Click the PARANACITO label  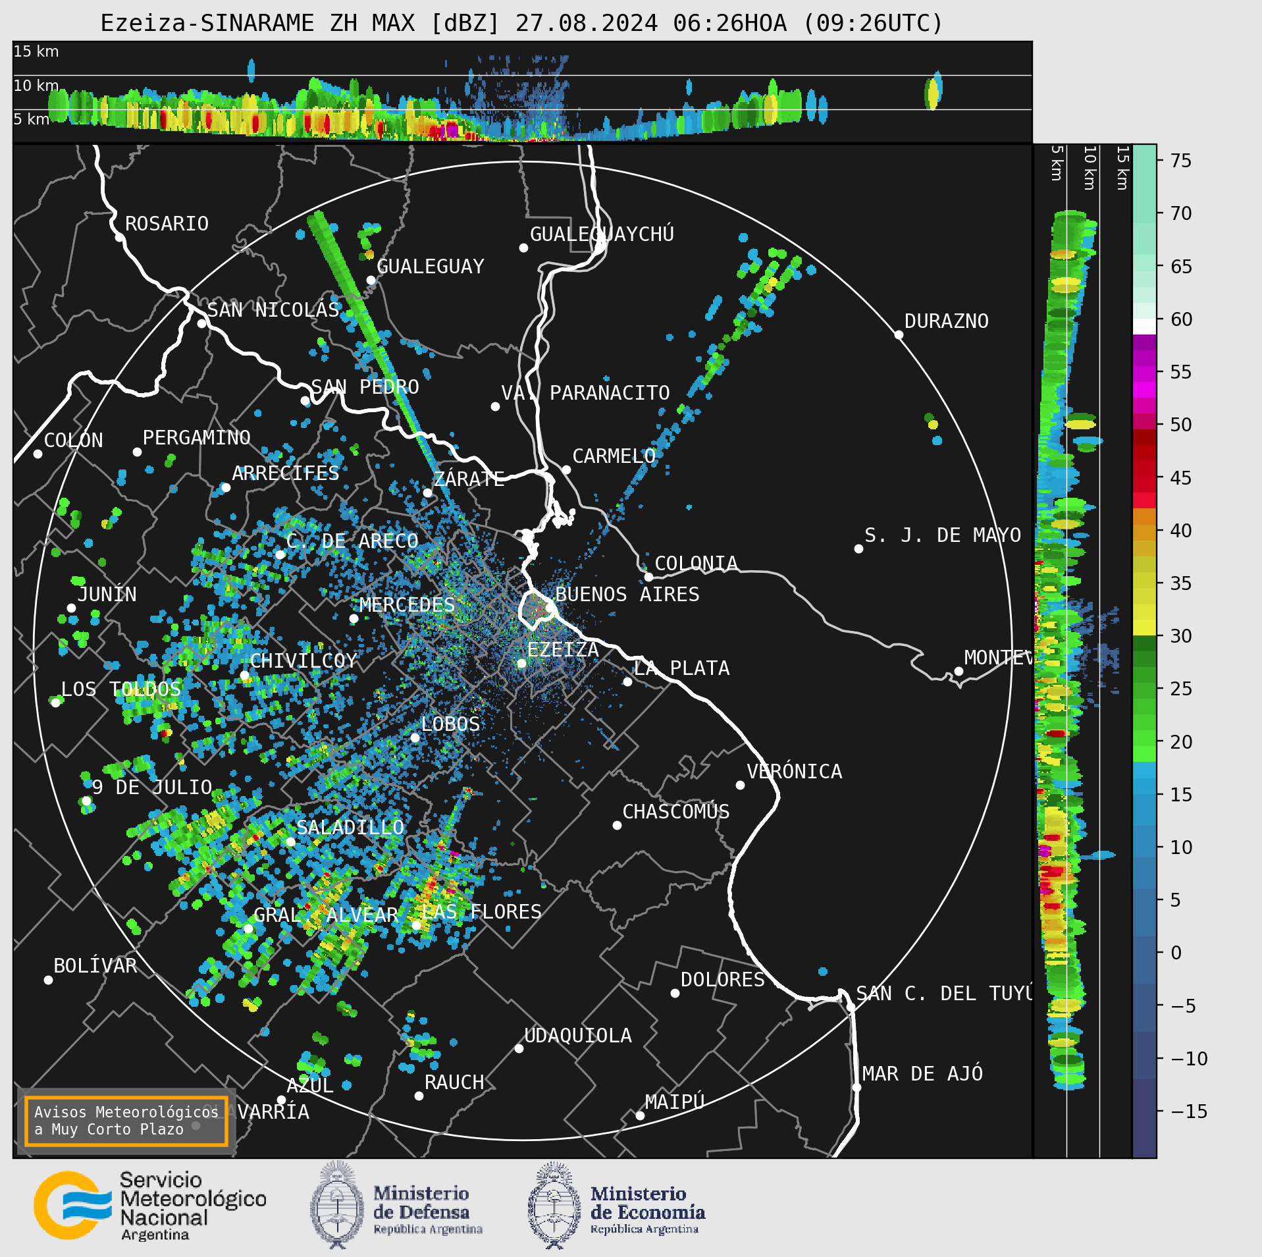[610, 393]
